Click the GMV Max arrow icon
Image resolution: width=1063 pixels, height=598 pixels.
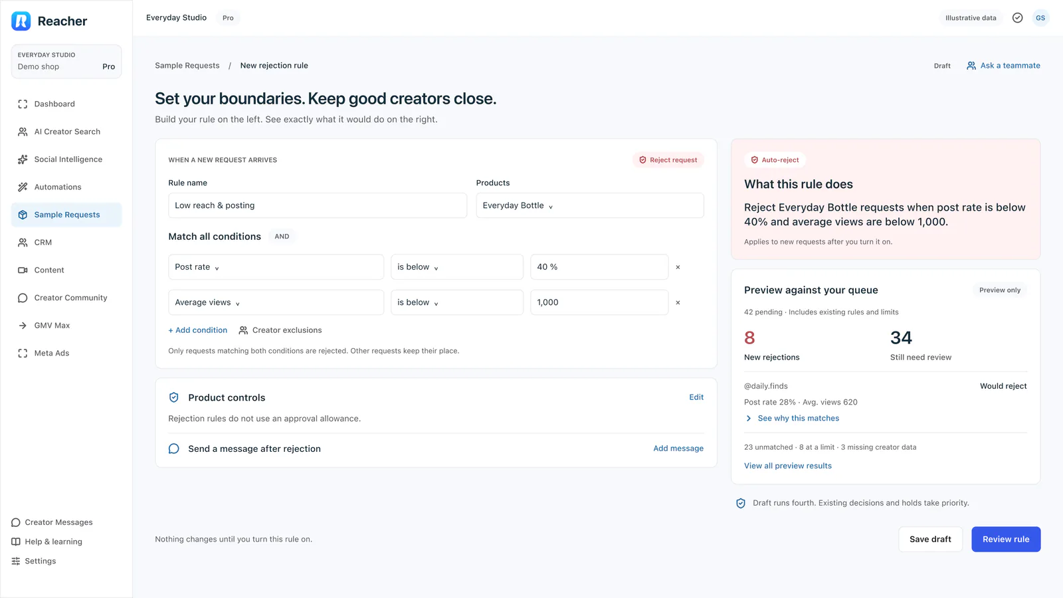point(23,326)
